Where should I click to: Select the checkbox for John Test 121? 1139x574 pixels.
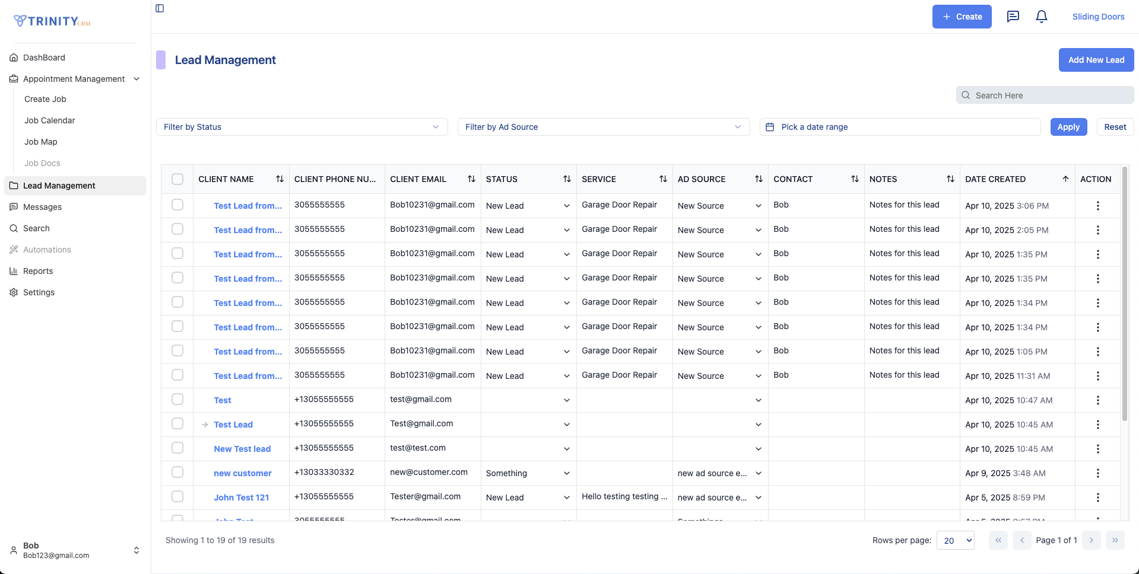point(177,496)
